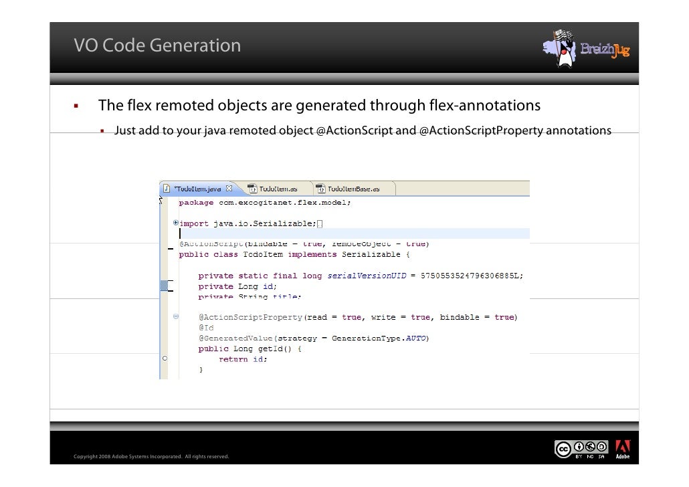The height and width of the screenshot is (487, 689).
Task: Close the TodoItem.java editor tab
Action: point(229,189)
